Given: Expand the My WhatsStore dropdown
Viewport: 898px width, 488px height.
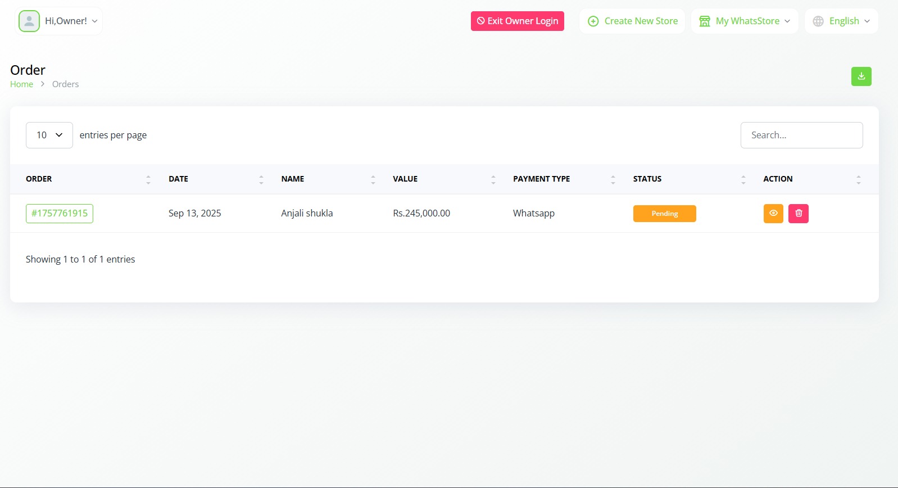Looking at the screenshot, I should coord(745,21).
